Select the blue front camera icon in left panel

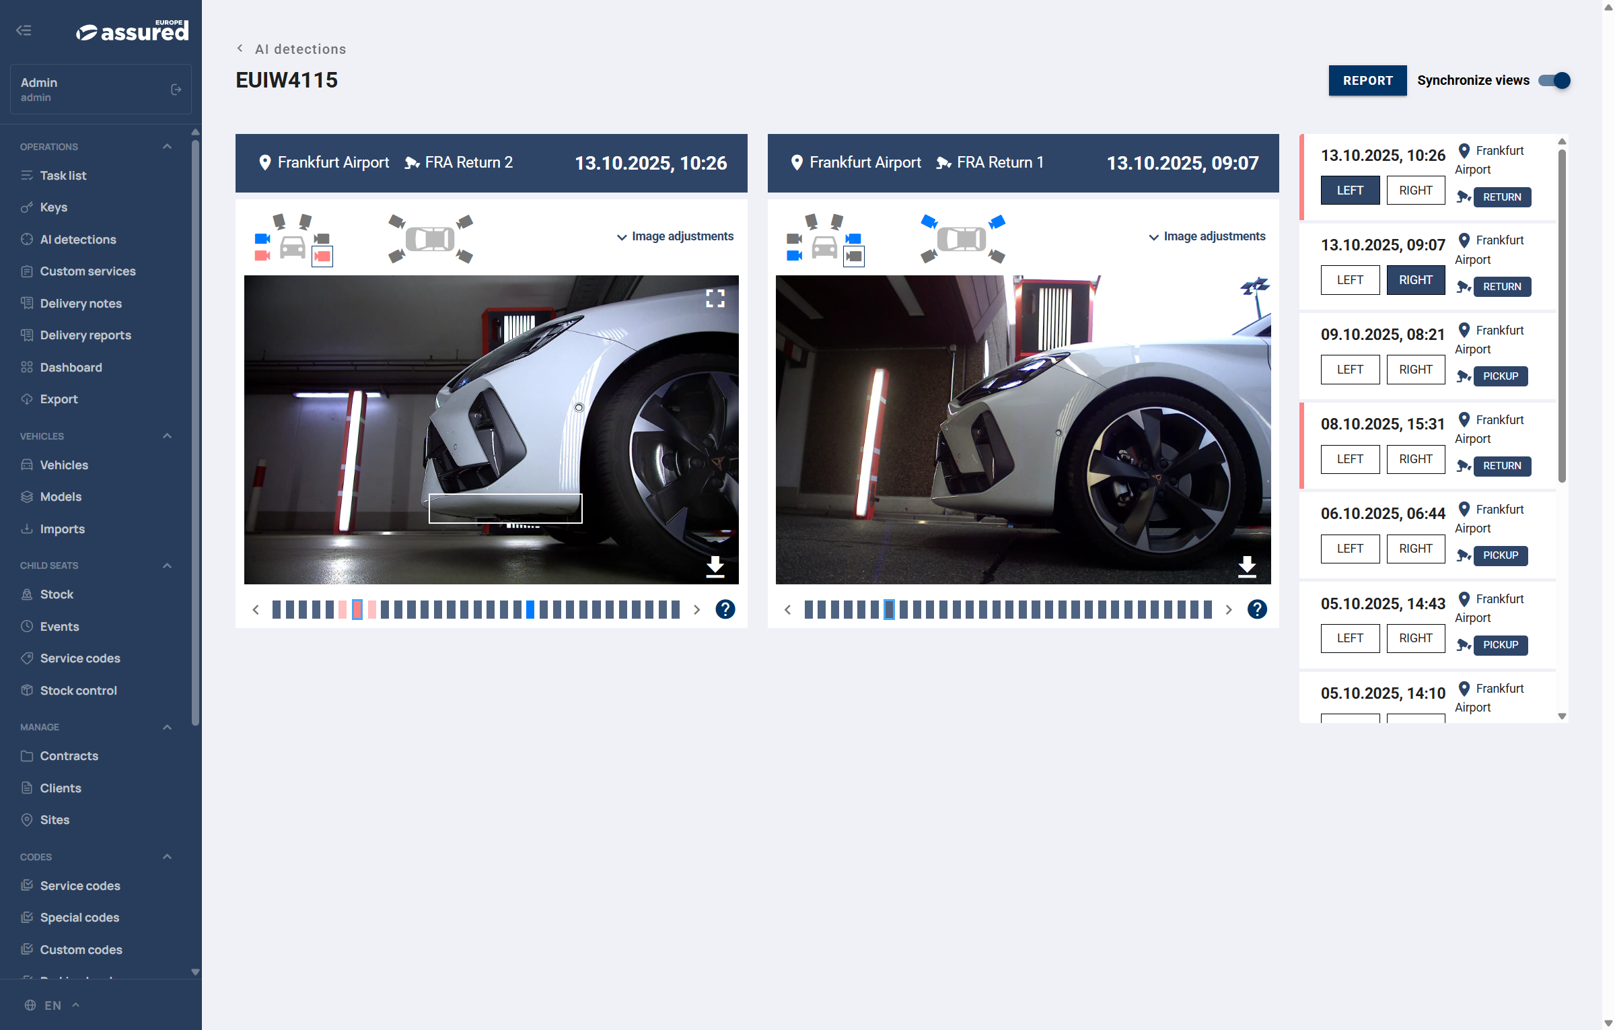pyautogui.click(x=262, y=237)
